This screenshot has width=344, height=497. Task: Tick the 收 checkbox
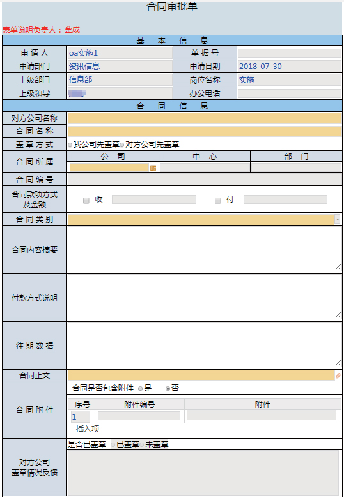(86, 200)
